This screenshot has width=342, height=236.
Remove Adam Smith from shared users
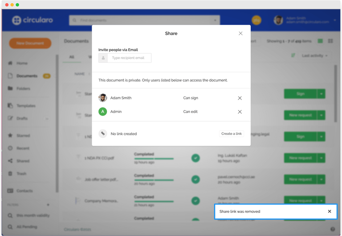pos(240,98)
